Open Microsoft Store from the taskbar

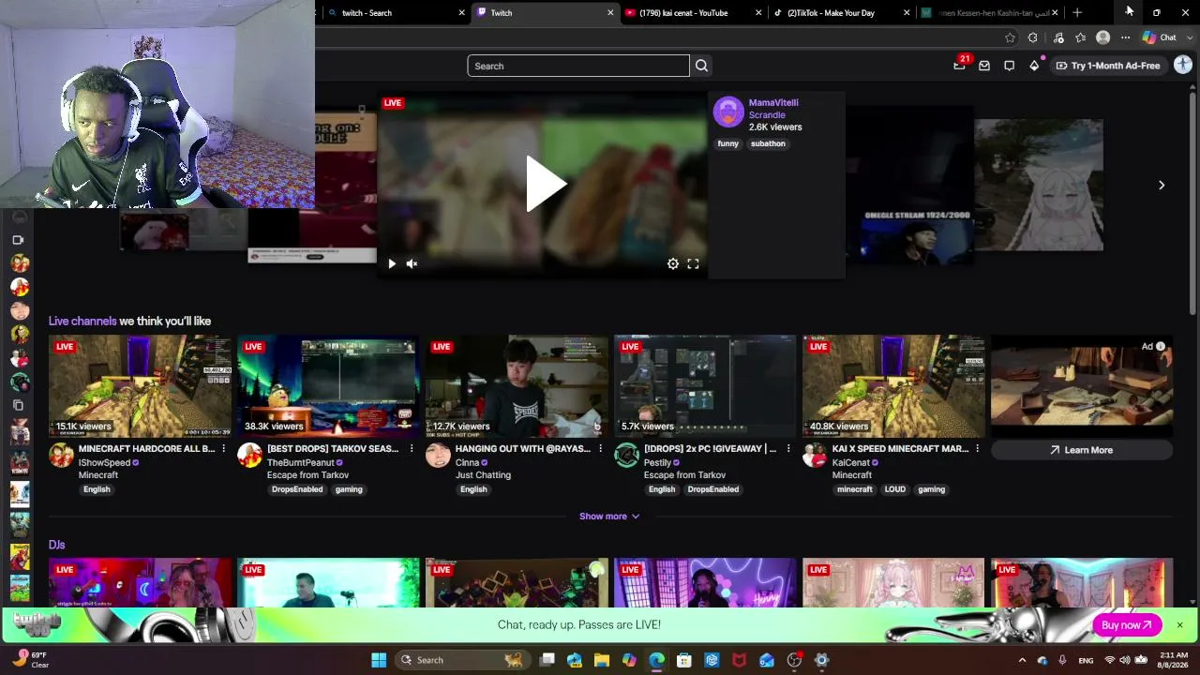click(684, 660)
